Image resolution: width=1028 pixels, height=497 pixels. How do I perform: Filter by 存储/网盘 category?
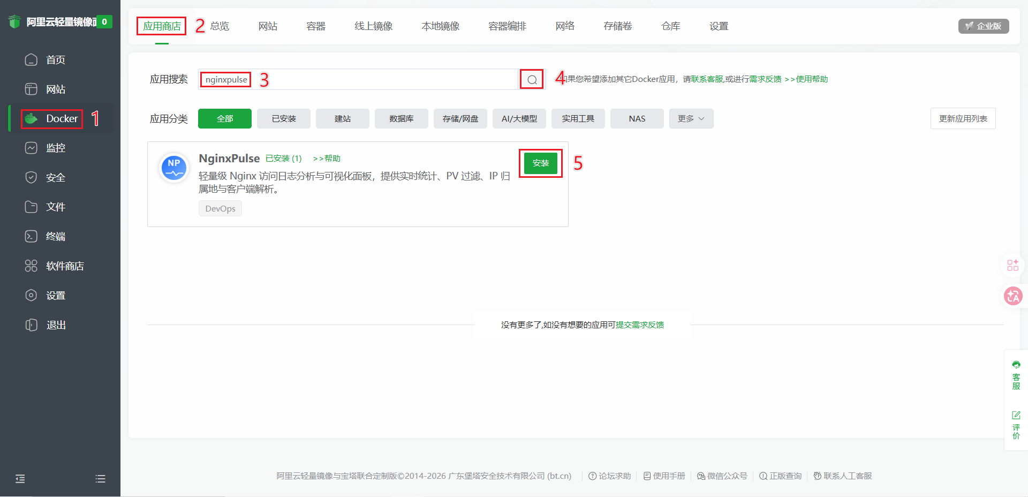click(460, 118)
